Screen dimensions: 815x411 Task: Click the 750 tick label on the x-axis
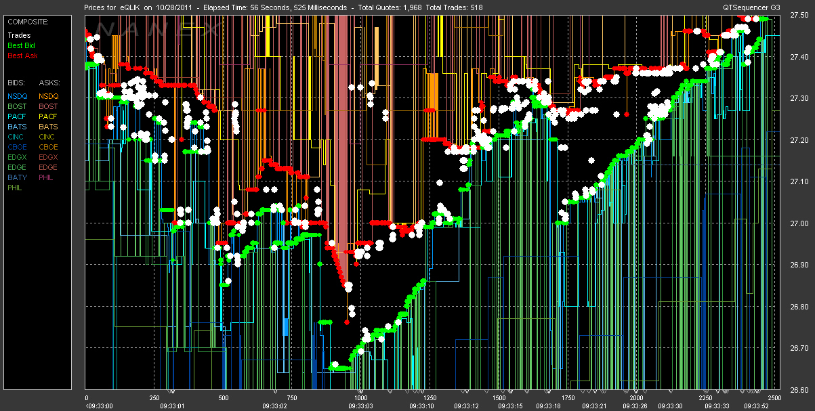tap(291, 398)
